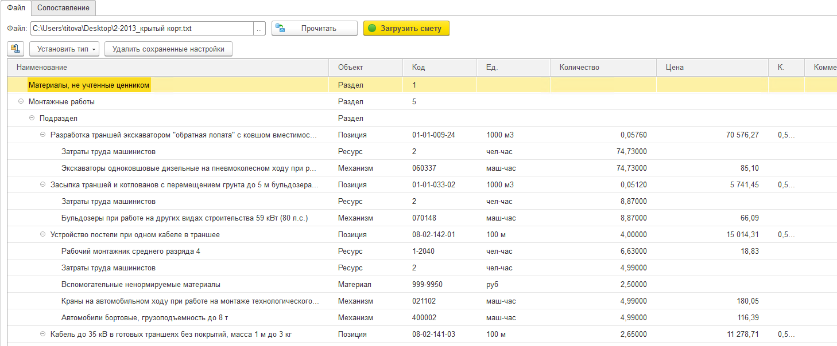This screenshot has width=837, height=346.
Task: Click the Прочитать button with document icon
Action: [x=315, y=28]
